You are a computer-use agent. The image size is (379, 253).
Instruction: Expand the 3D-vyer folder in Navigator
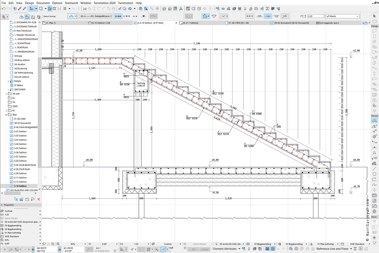[x=6, y=94]
